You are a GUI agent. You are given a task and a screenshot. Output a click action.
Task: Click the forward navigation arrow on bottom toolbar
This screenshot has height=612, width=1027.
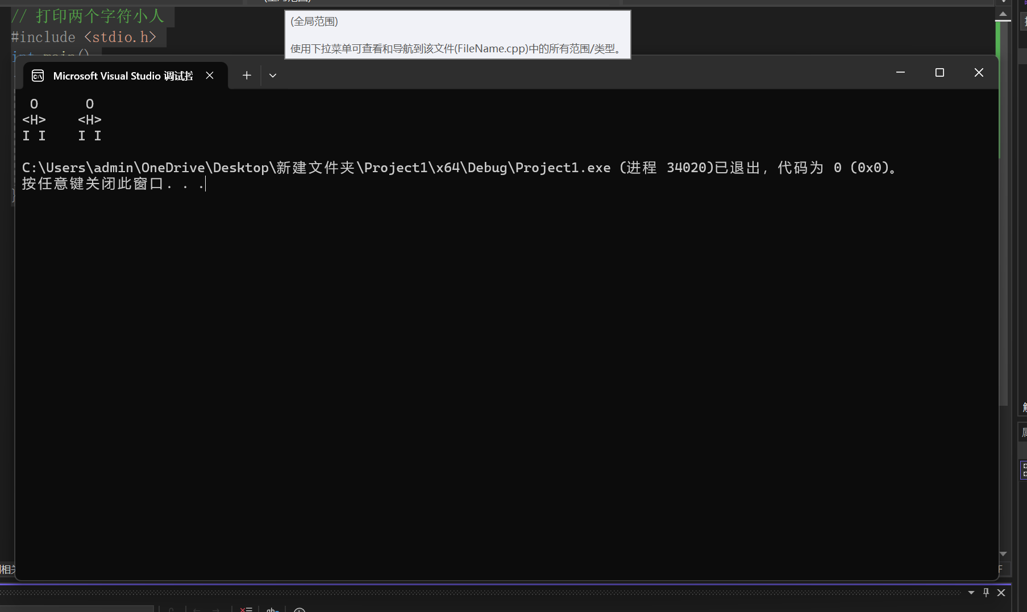(x=216, y=609)
